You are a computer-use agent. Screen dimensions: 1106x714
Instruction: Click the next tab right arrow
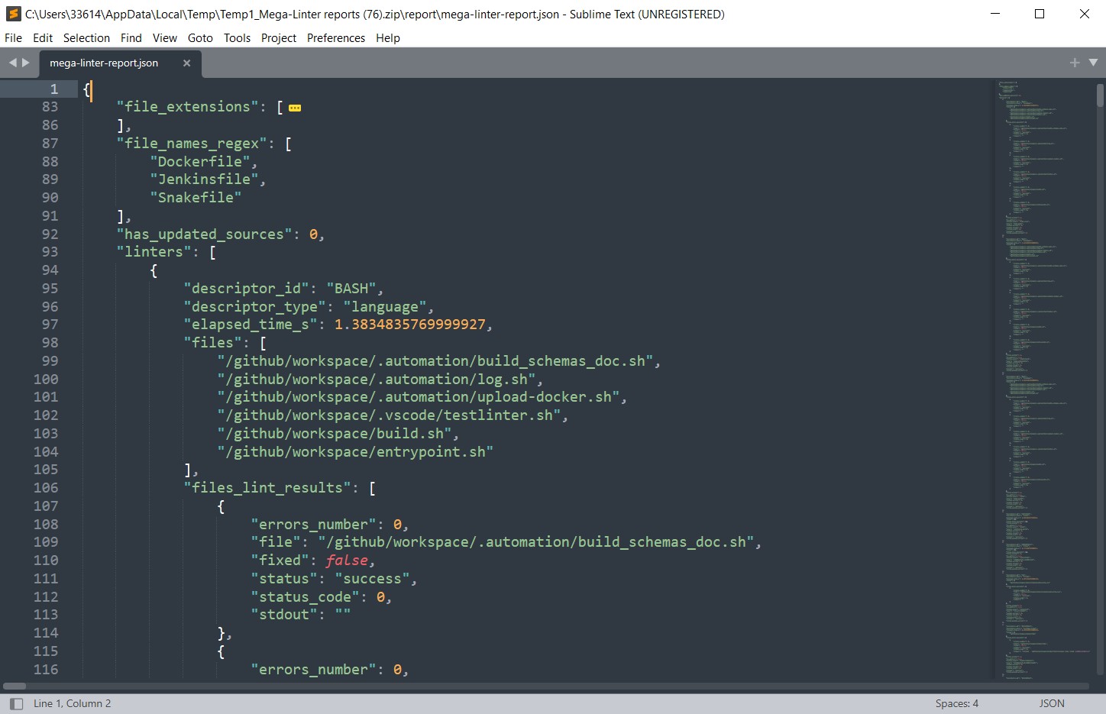point(26,63)
